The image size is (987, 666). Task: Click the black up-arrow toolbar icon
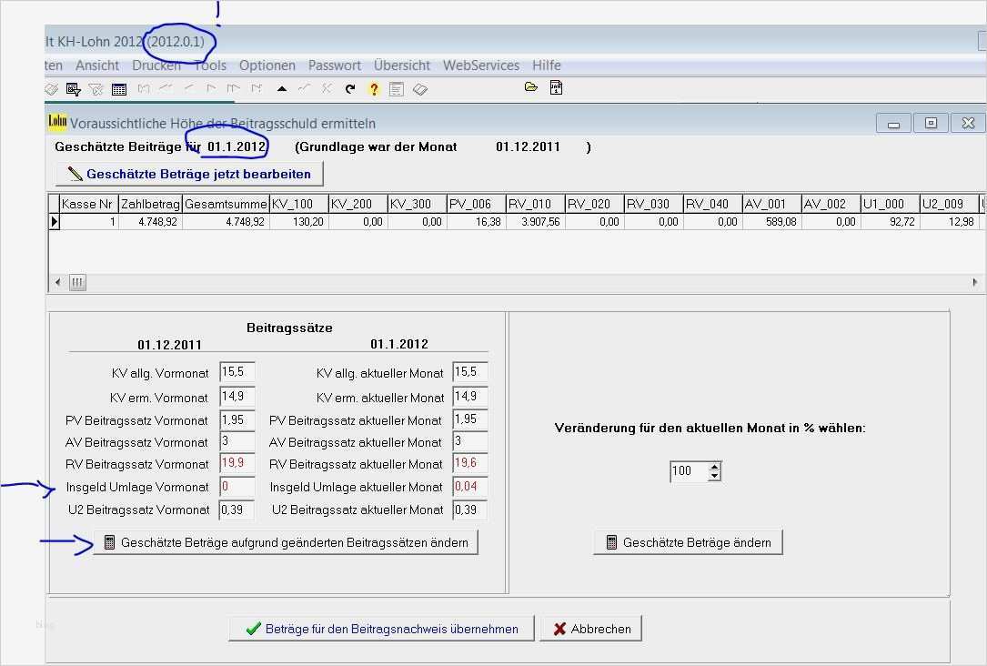click(x=282, y=89)
